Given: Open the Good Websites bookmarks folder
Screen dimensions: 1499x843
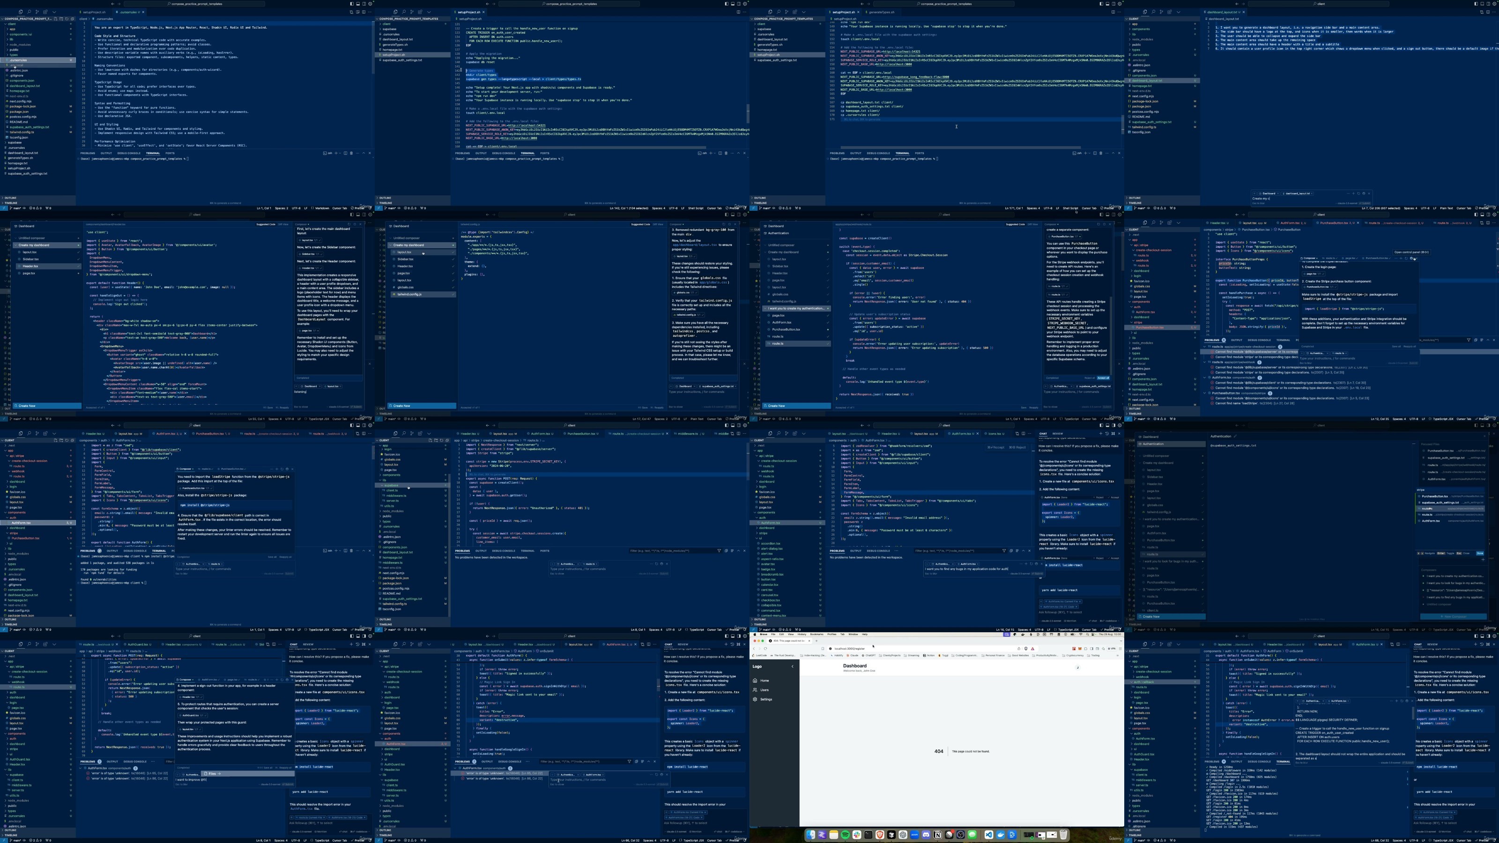Looking at the screenshot, I should point(1019,655).
